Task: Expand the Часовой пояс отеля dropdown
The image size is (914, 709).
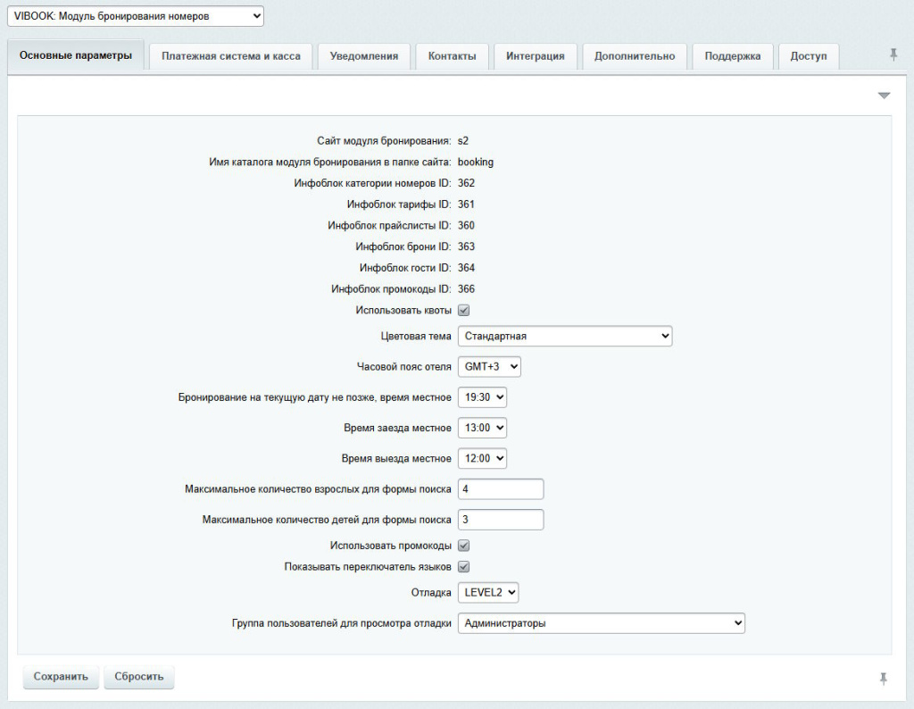Action: coord(488,367)
